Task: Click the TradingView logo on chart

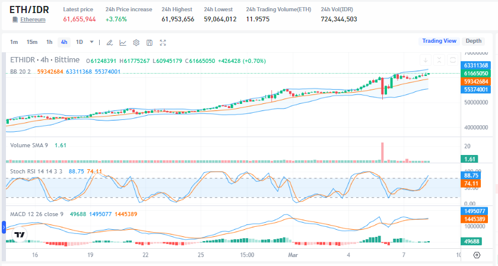Action: click(20, 235)
